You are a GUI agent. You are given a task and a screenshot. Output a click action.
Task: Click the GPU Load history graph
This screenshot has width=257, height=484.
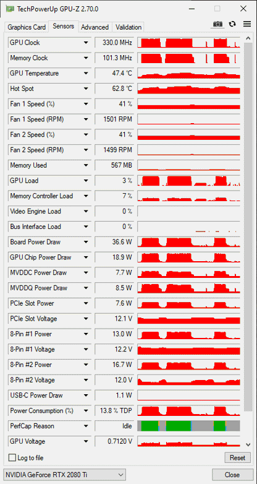[x=188, y=181]
